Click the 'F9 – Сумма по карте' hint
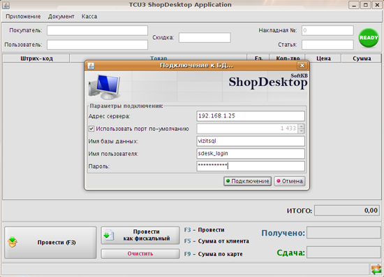The height and width of the screenshot is (277, 384). tap(214, 254)
